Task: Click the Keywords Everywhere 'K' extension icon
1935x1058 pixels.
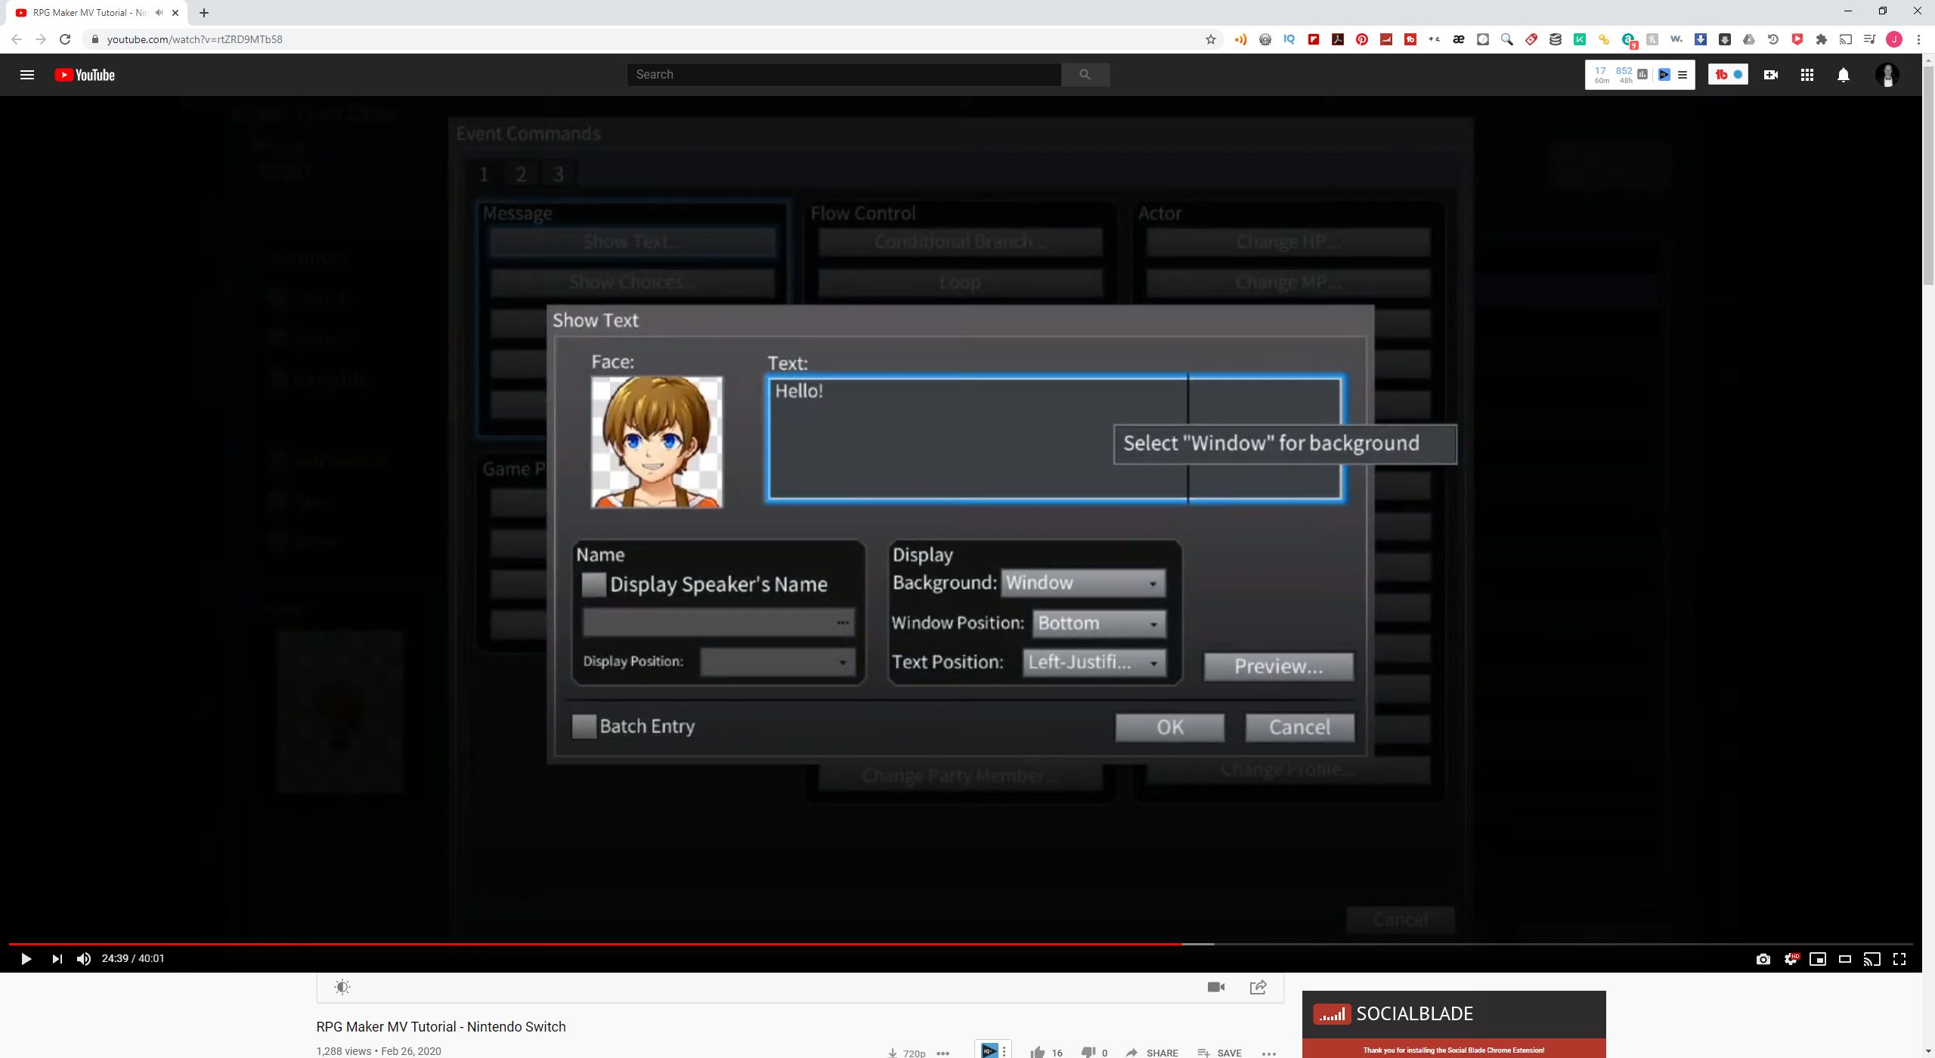Action: click(1580, 39)
